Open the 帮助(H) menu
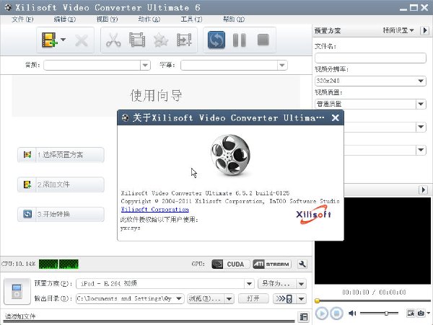 234,19
